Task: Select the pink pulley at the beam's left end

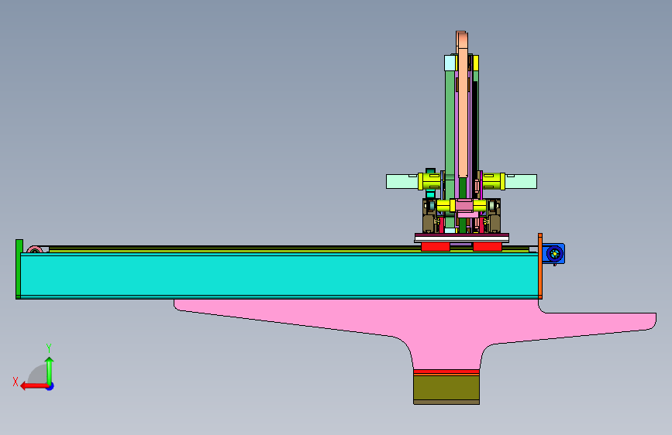Action: pos(34,249)
